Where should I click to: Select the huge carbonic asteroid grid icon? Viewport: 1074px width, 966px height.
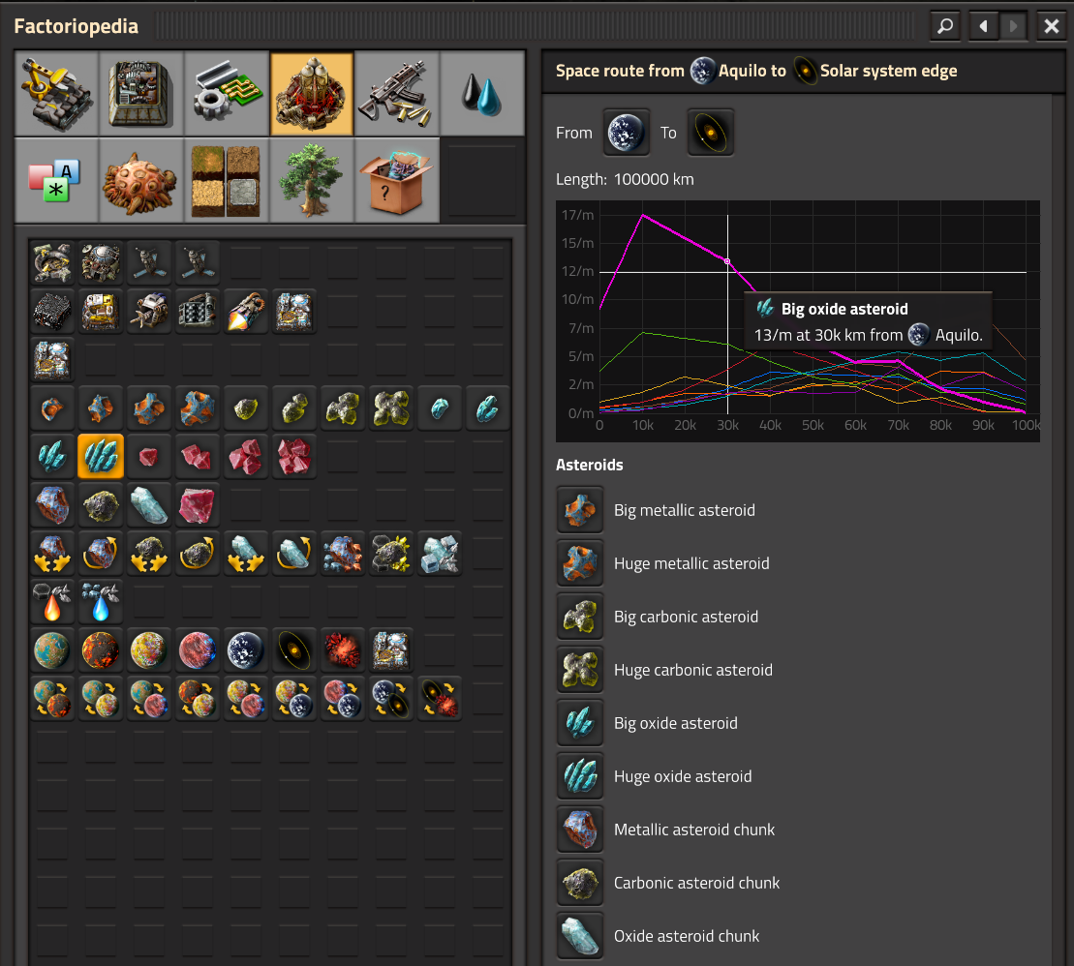[391, 408]
